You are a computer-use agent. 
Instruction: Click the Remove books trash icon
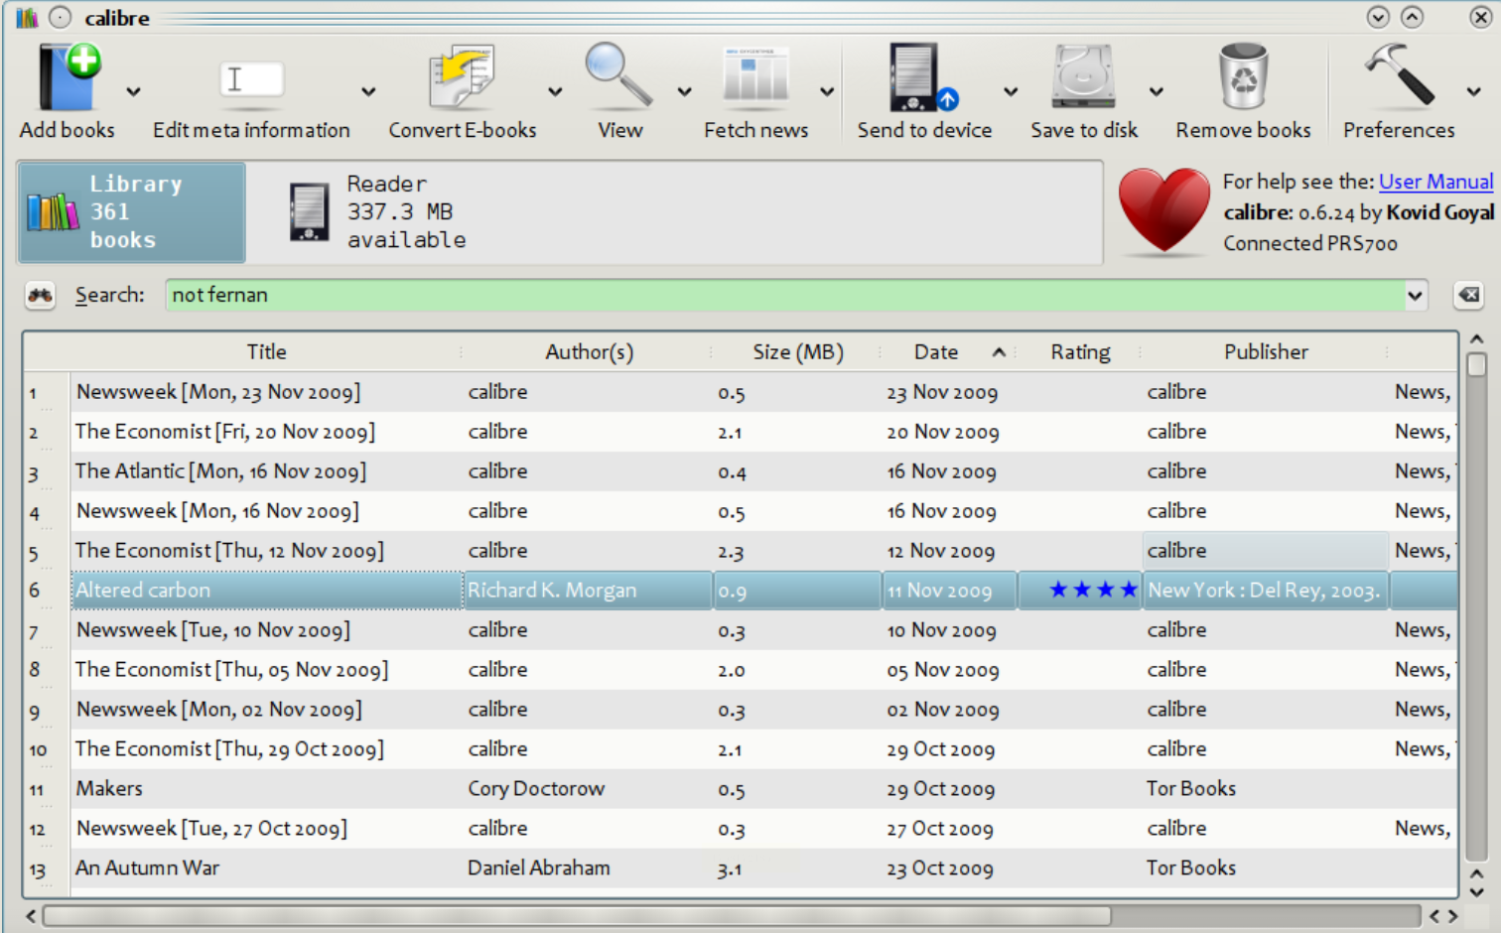tap(1243, 76)
